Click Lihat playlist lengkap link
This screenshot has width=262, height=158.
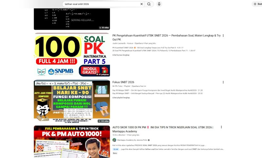click(x=121, y=98)
